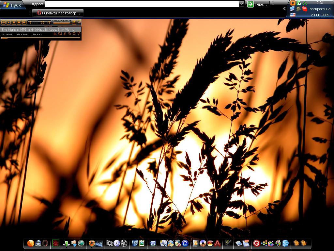Toggle the repeat icon in the player

point(60,34)
